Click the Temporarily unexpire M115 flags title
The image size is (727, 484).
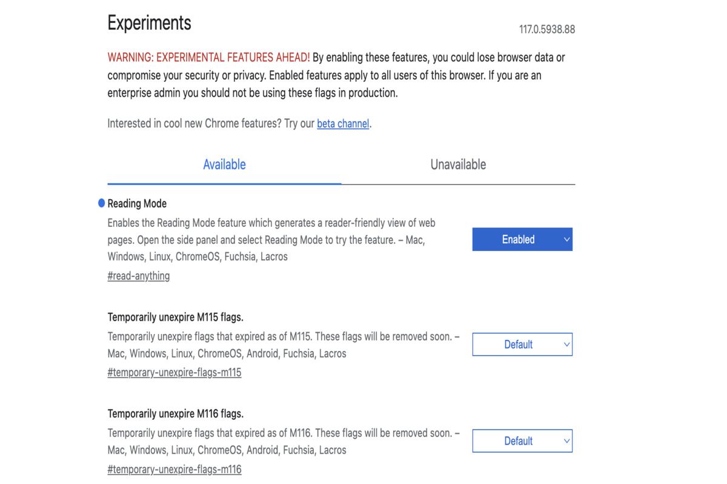(x=175, y=318)
